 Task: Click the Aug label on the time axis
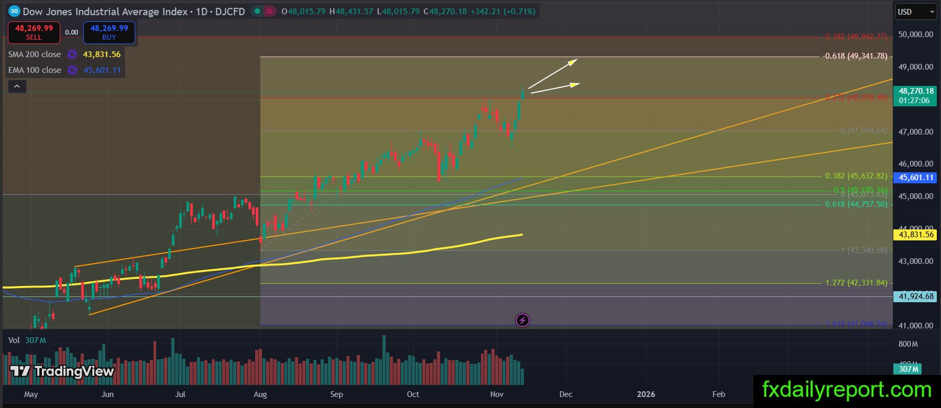click(260, 394)
